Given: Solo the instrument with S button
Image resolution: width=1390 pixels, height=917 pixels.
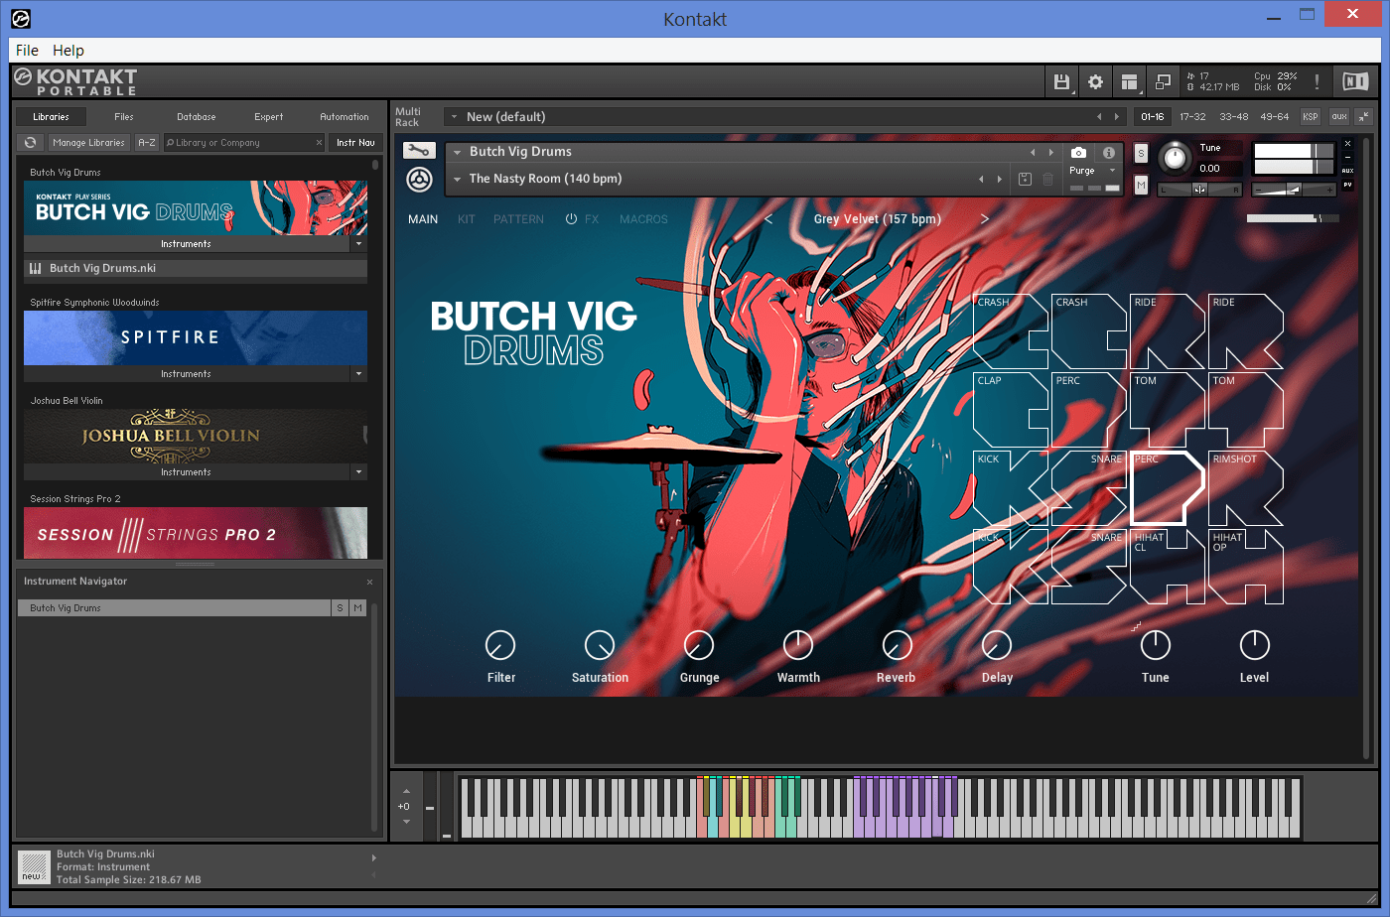Looking at the screenshot, I should [x=1141, y=154].
